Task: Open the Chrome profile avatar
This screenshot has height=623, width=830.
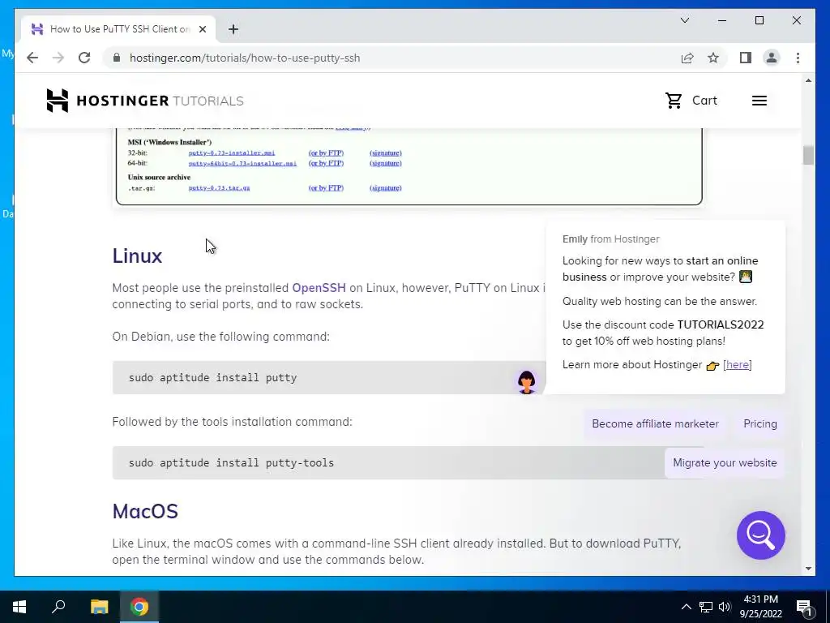Action: (x=772, y=58)
